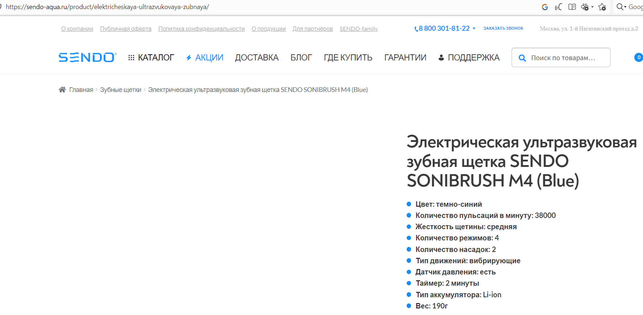
Task: Click the phone handset icon
Action: 416,29
